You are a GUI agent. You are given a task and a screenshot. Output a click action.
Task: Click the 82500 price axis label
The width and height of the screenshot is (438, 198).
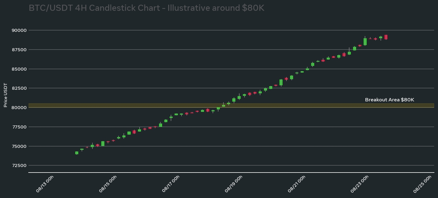[x=19, y=88]
